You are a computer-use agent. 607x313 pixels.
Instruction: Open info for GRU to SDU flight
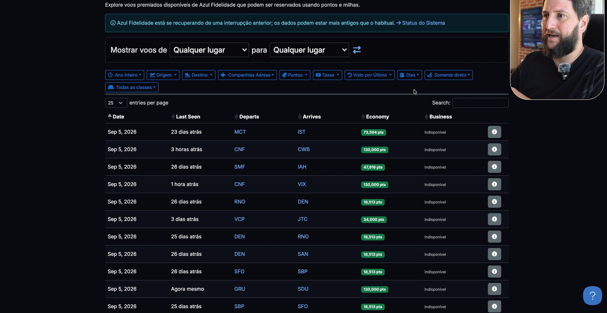pyautogui.click(x=494, y=289)
